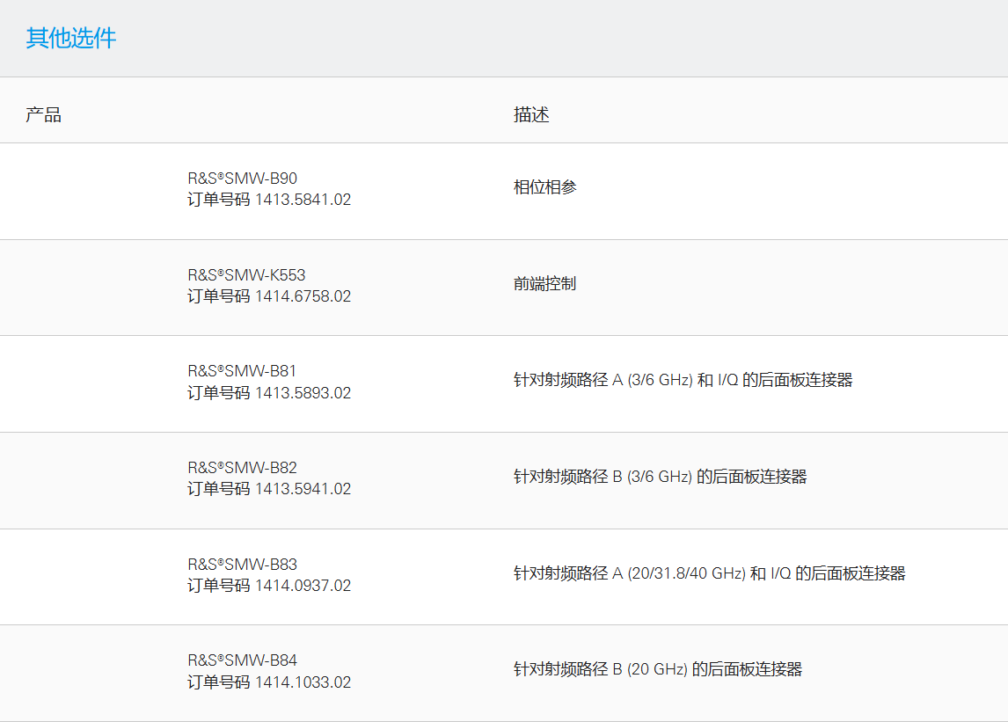Click the path A (3/6 GHz) description
This screenshot has width=1008, height=722.
point(683,380)
